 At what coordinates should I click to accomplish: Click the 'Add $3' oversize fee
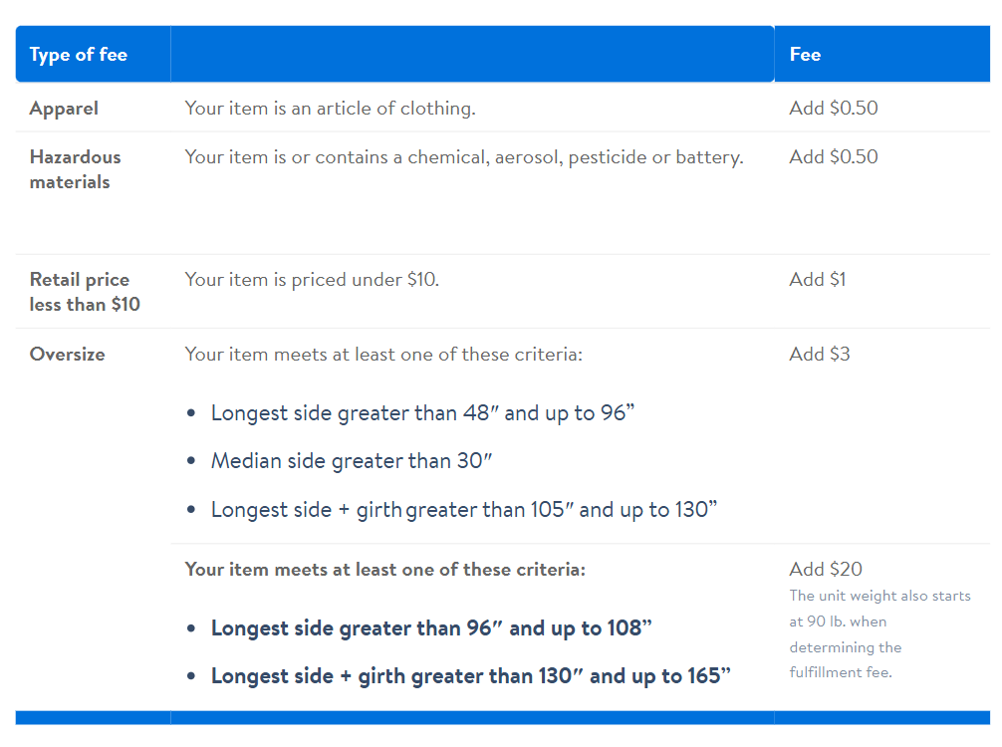(820, 354)
